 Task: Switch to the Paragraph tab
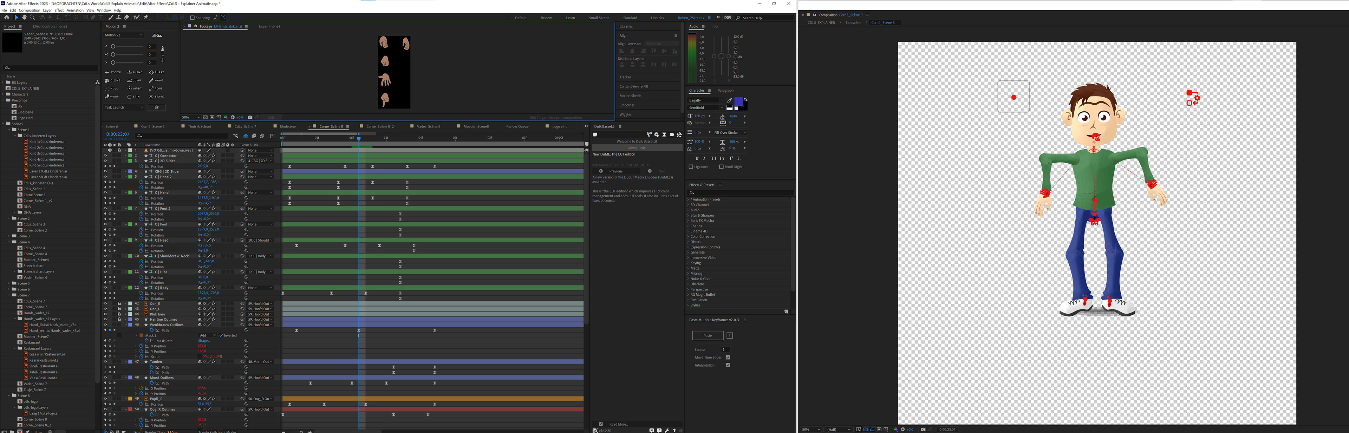[x=725, y=91]
